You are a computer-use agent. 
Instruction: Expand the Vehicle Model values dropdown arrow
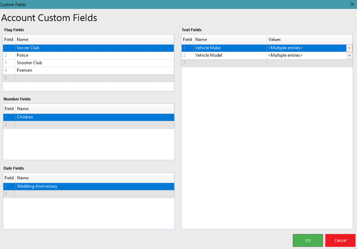pos(349,55)
